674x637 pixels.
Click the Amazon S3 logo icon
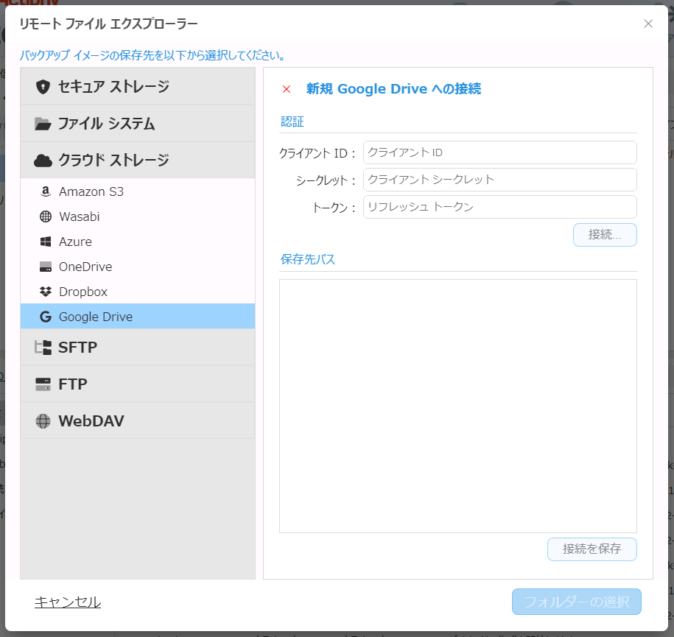tap(46, 191)
